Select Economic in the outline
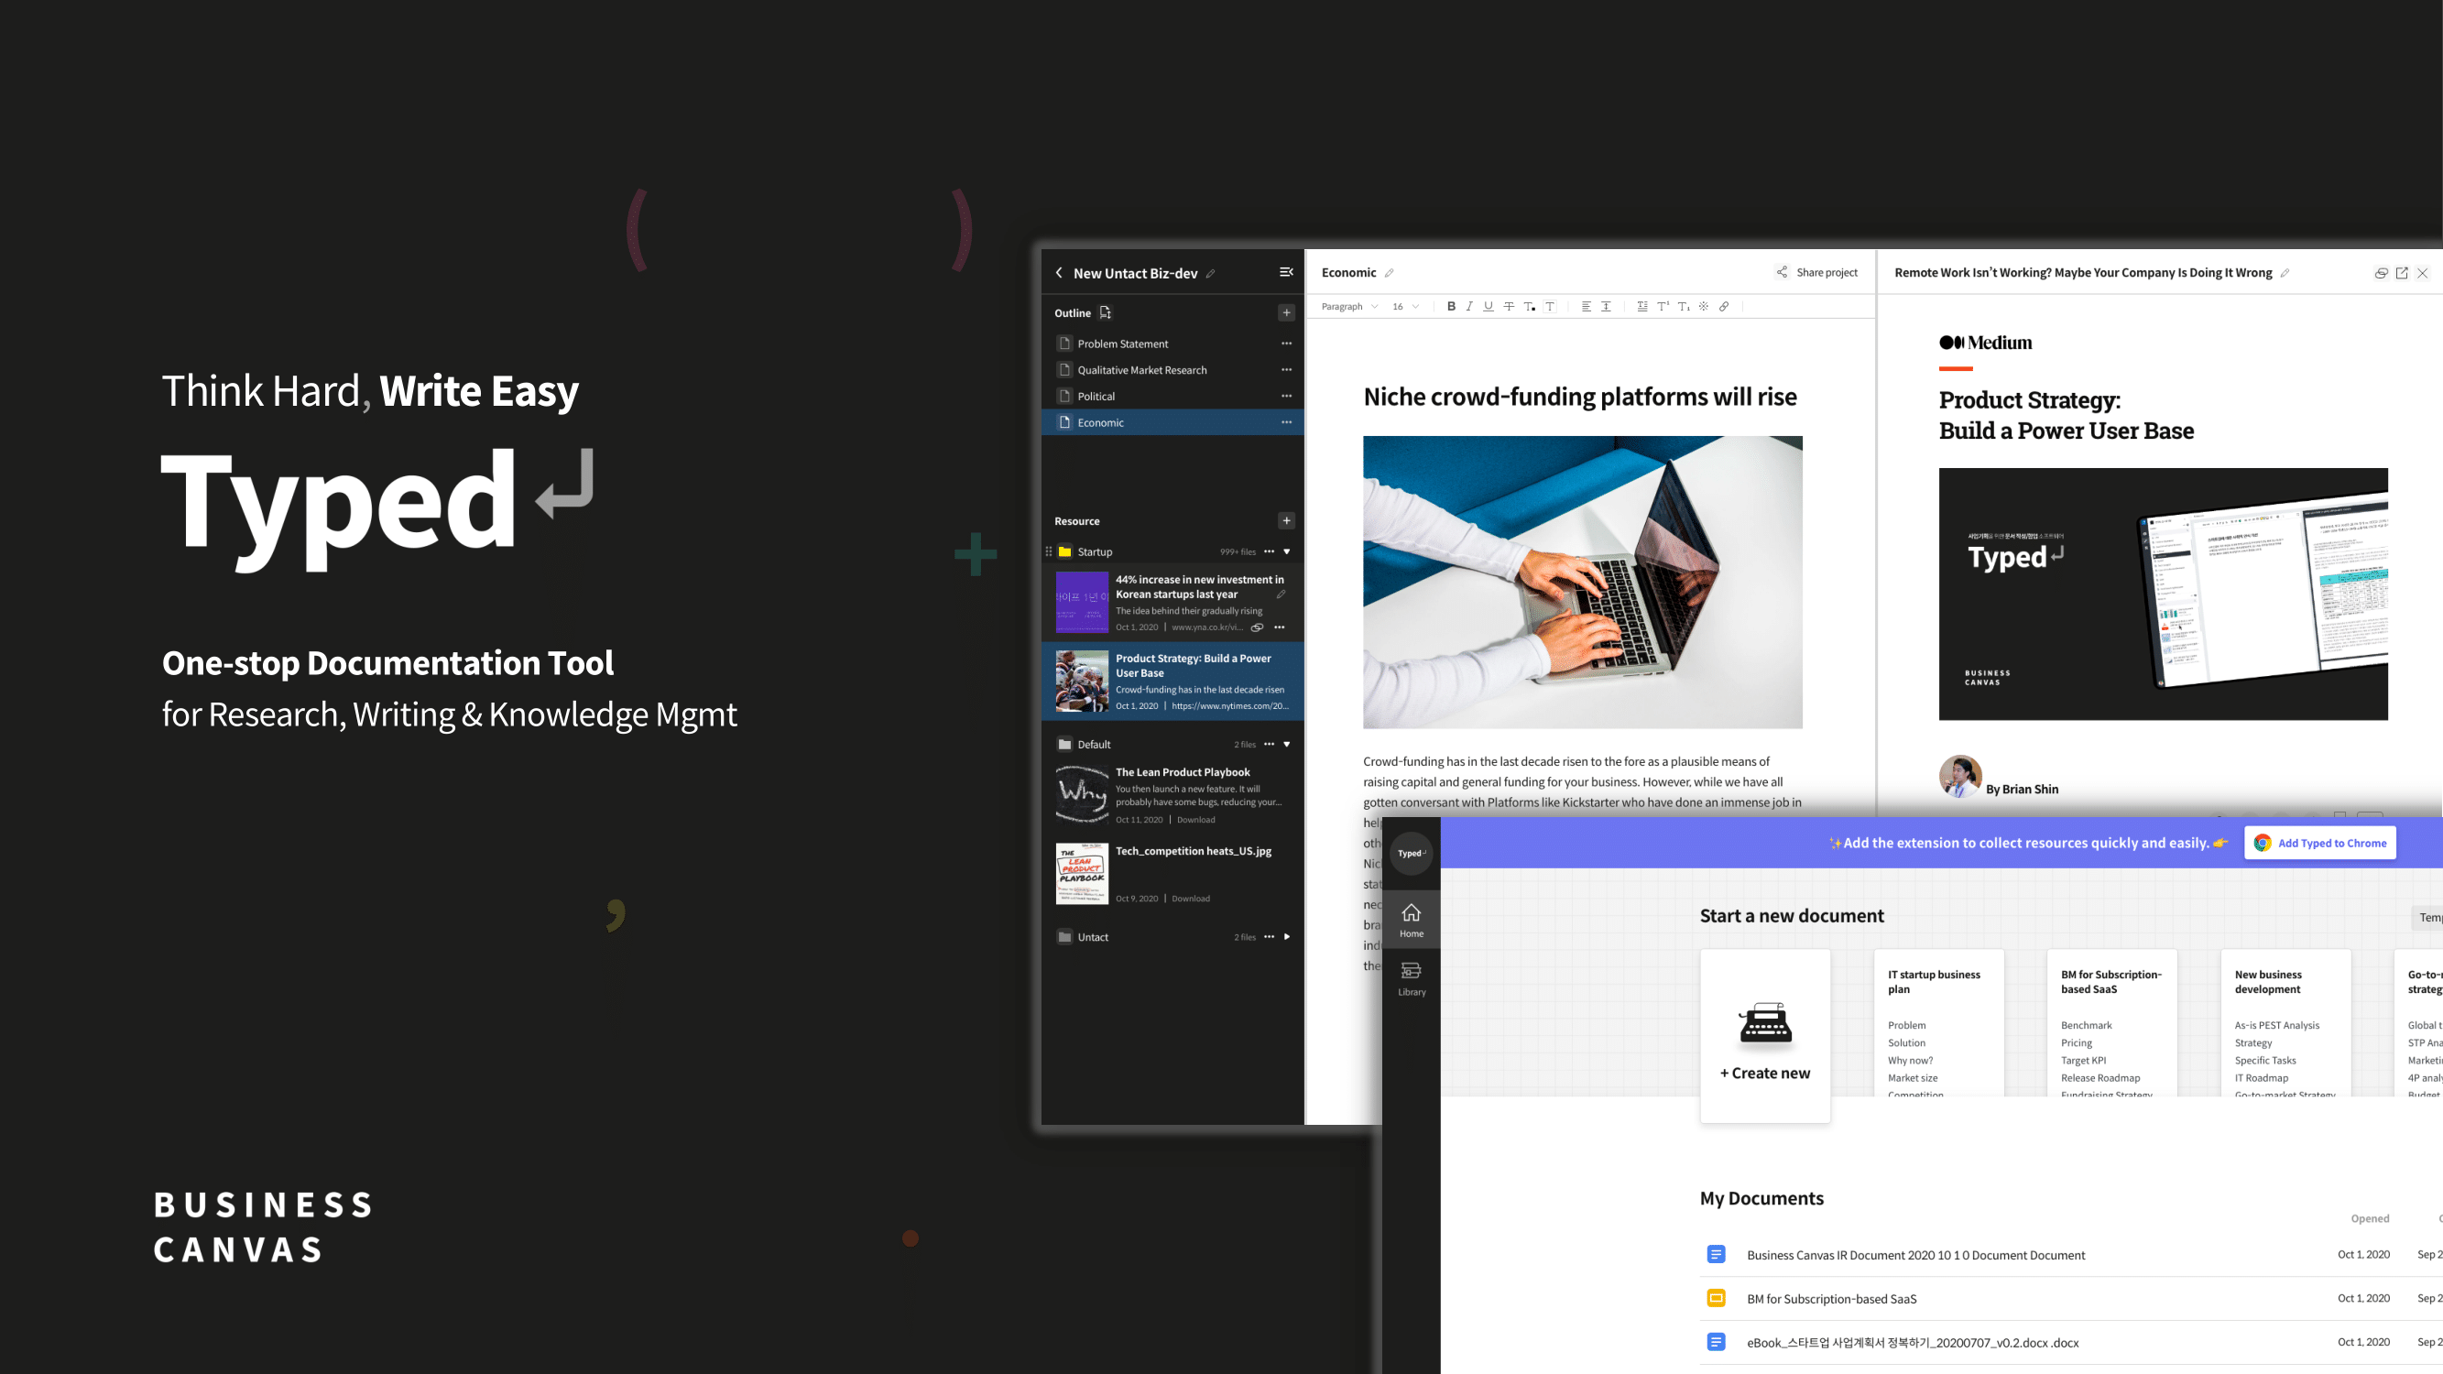The height and width of the screenshot is (1374, 2443). [x=1172, y=422]
